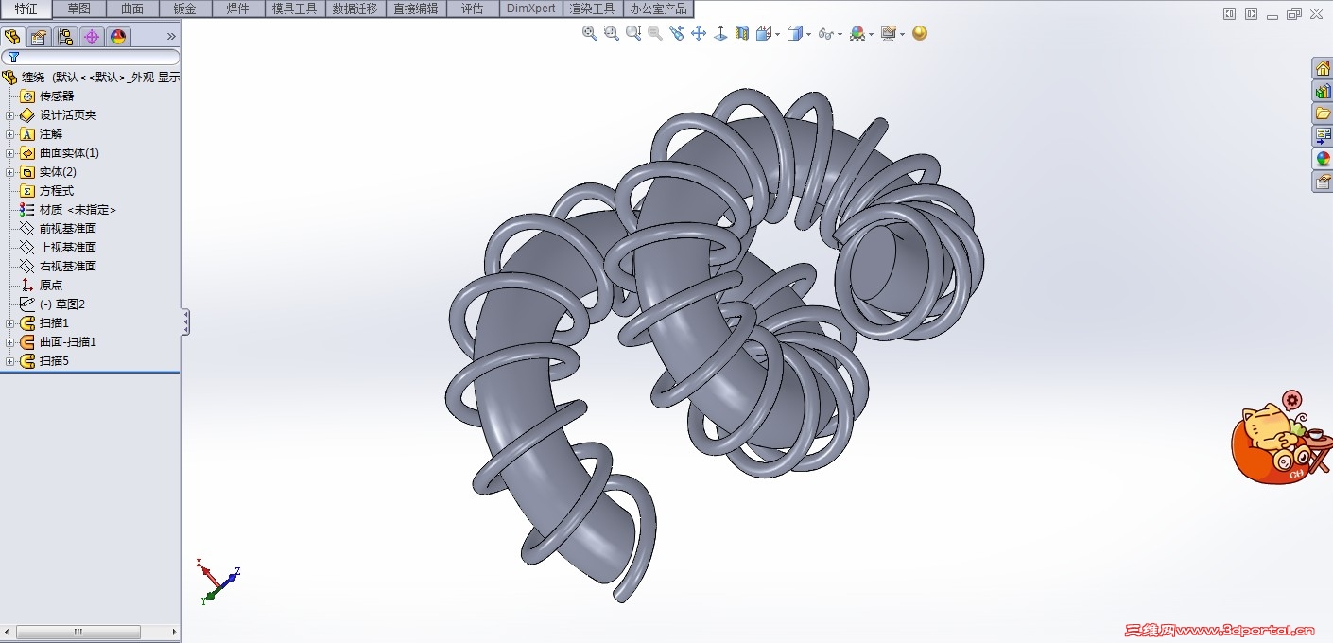Expand the 实体(2) tree node
The width and height of the screenshot is (1333, 643).
pos(10,172)
